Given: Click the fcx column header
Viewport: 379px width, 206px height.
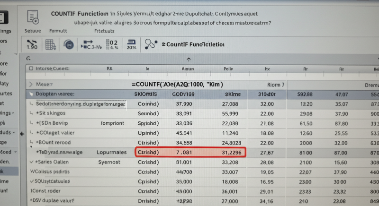Looking at the screenshot, I should [x=267, y=69].
